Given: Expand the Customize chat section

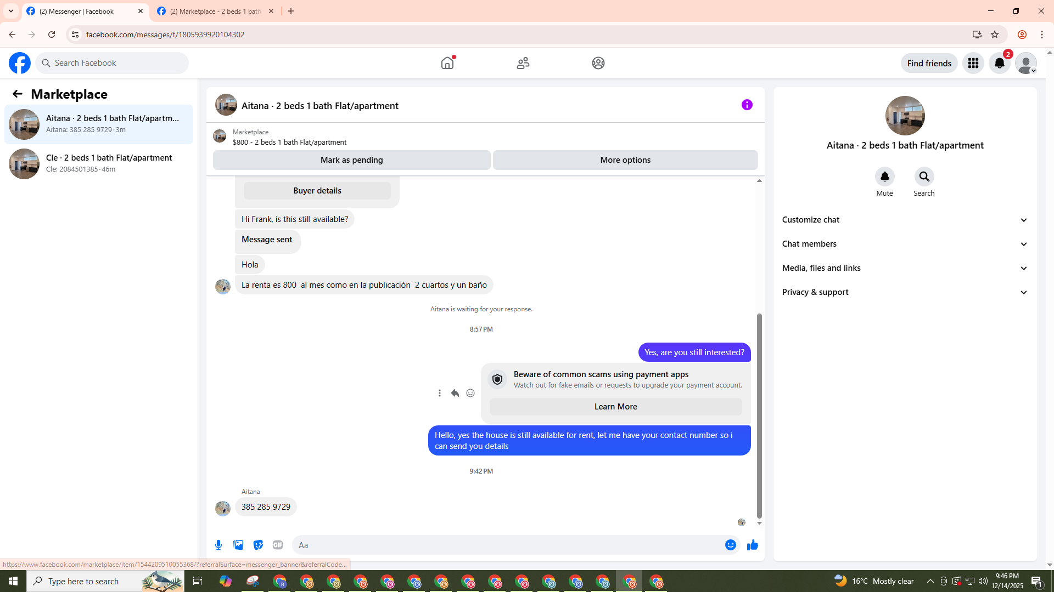Looking at the screenshot, I should 905,220.
